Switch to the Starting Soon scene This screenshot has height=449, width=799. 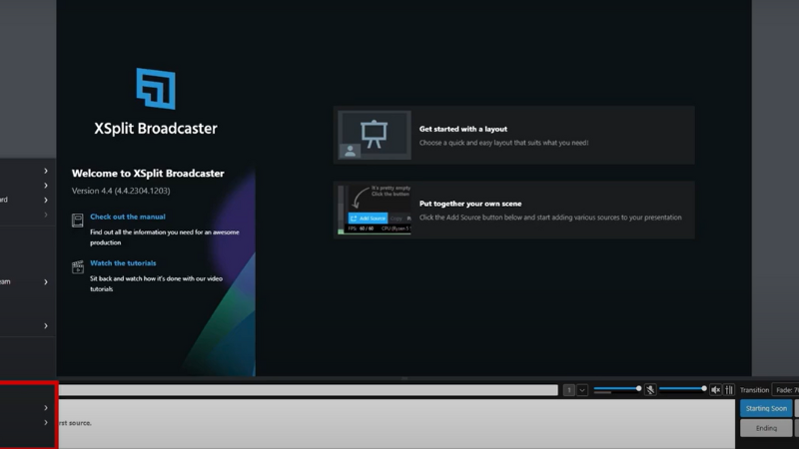pyautogui.click(x=766, y=408)
